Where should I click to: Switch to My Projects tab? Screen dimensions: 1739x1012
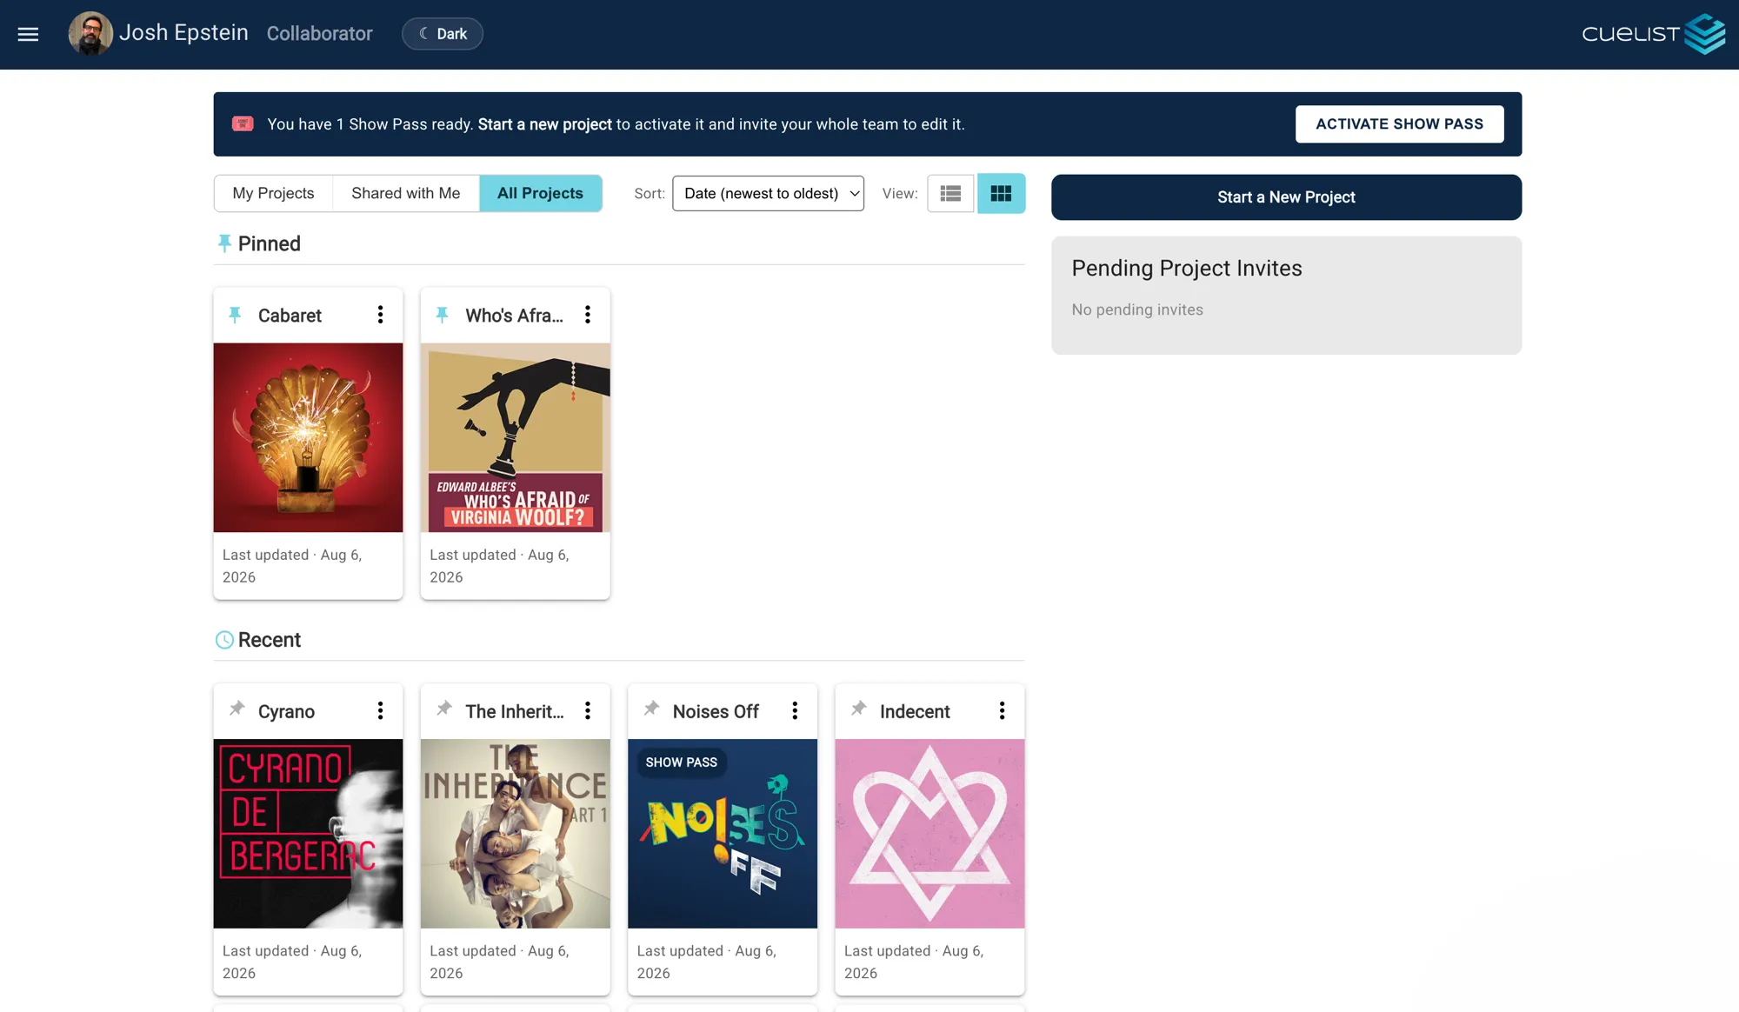(x=273, y=193)
